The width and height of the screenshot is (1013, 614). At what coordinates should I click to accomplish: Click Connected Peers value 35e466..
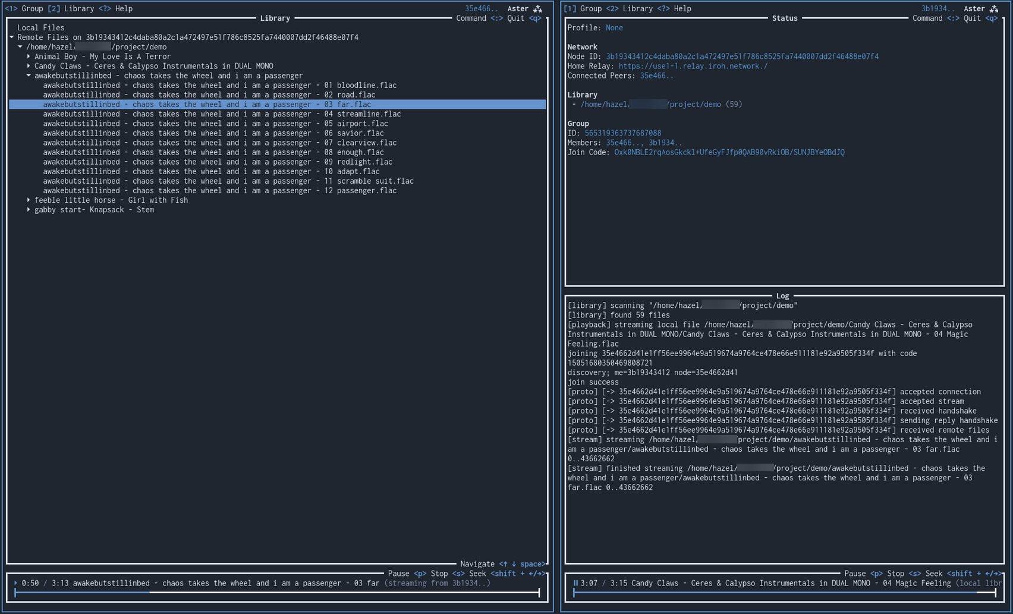click(656, 75)
